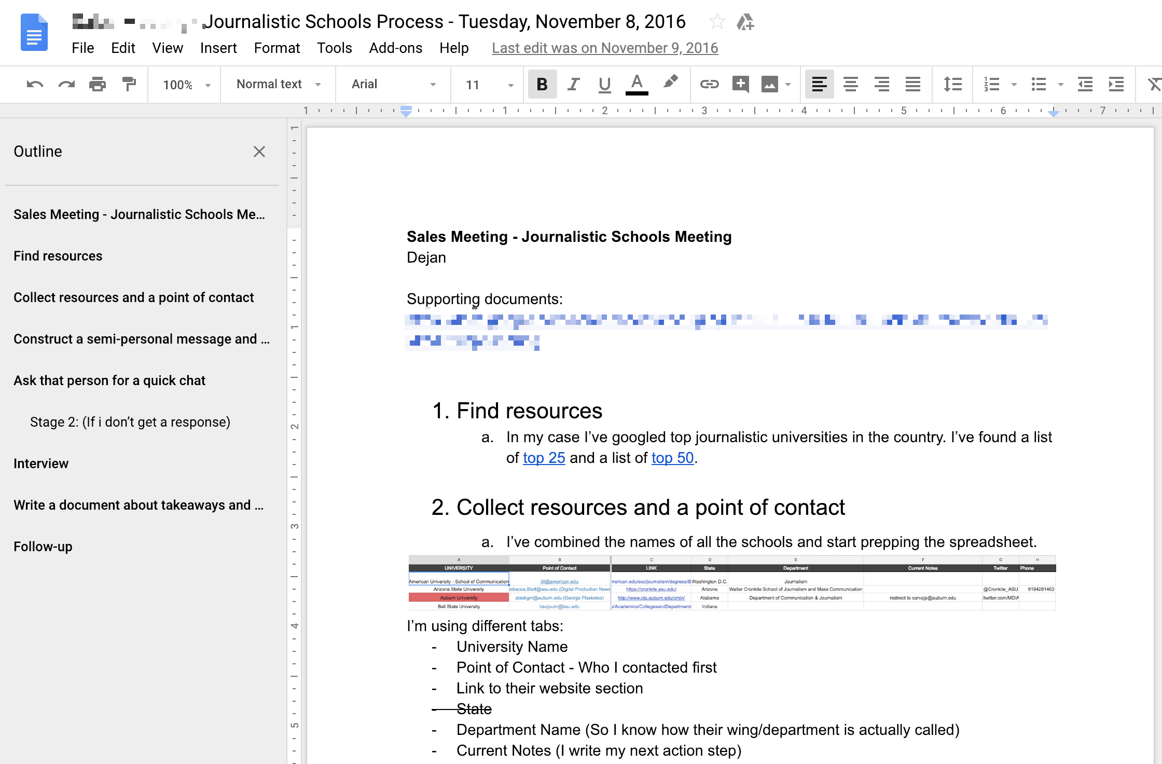This screenshot has height=764, width=1162.
Task: Toggle Italic formatting
Action: 573,84
